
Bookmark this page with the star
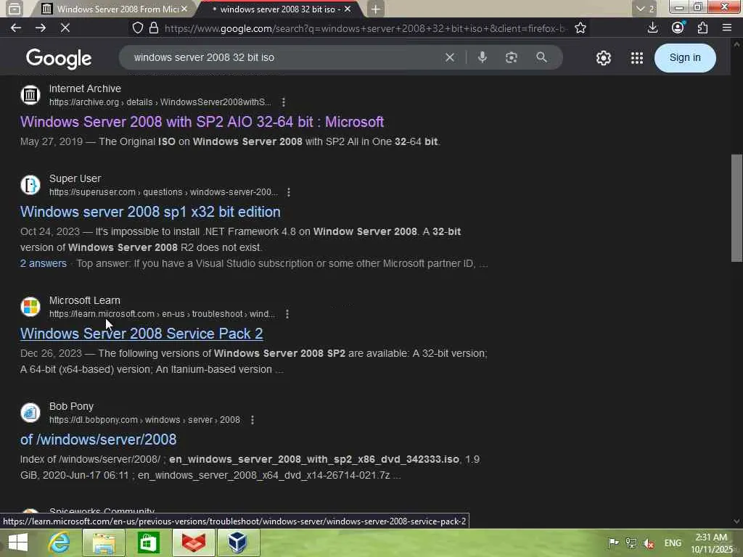(580, 28)
